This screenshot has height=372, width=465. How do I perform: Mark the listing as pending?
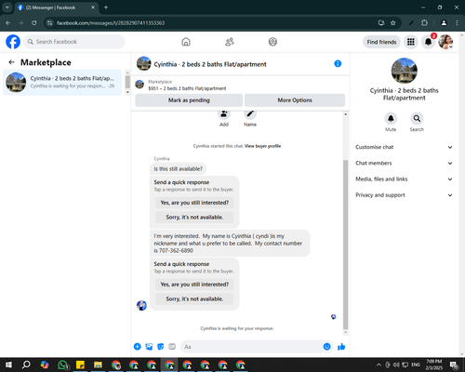tap(189, 100)
